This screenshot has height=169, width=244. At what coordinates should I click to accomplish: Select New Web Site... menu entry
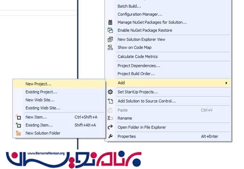click(40, 100)
